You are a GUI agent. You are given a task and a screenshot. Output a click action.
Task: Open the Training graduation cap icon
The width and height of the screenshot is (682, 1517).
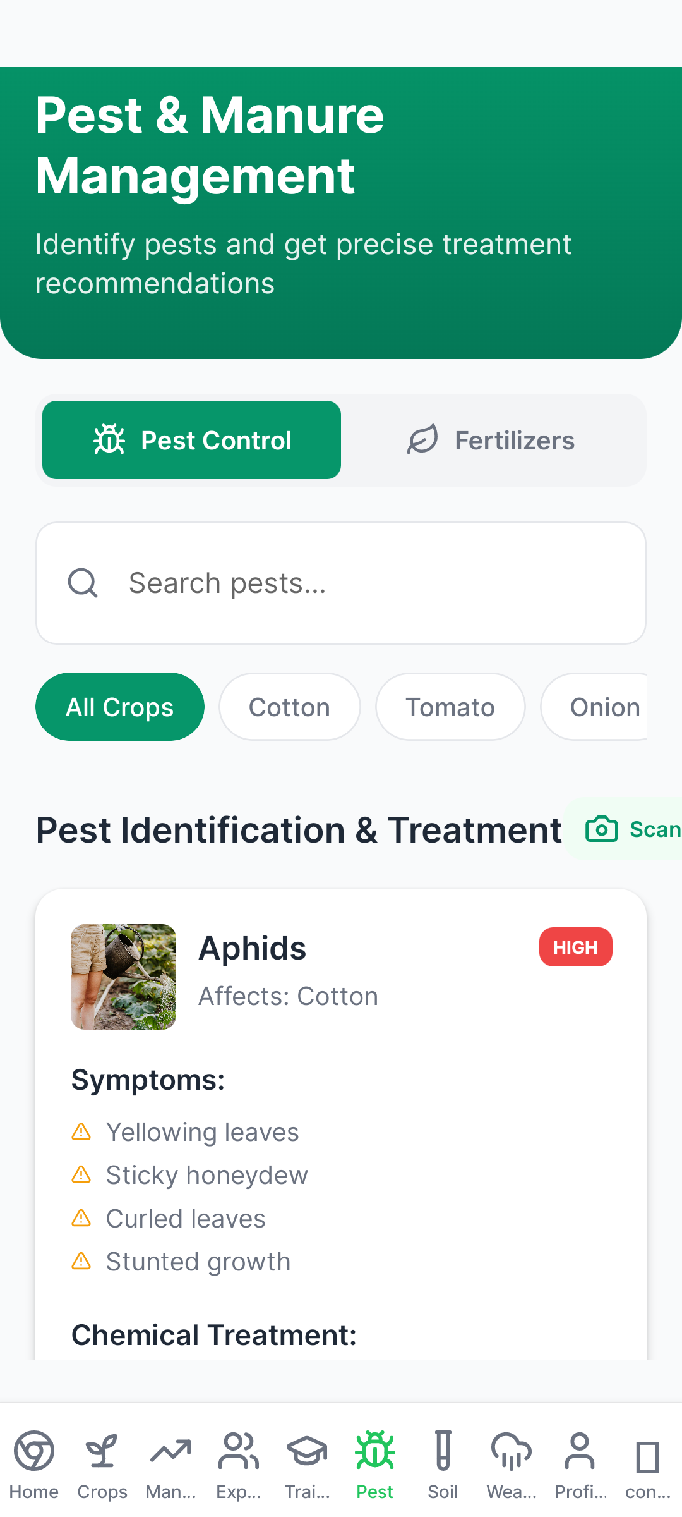307,1451
